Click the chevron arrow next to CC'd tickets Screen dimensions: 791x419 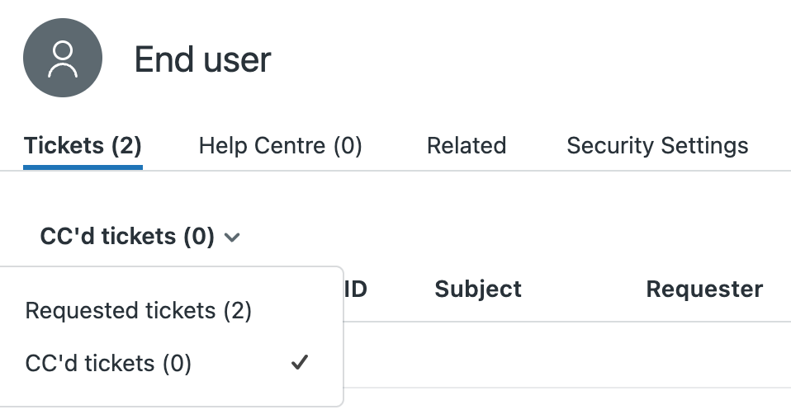point(232,238)
